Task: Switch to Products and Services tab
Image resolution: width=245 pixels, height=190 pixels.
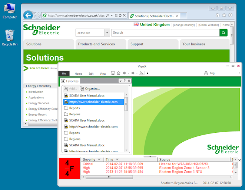Action: [96, 44]
